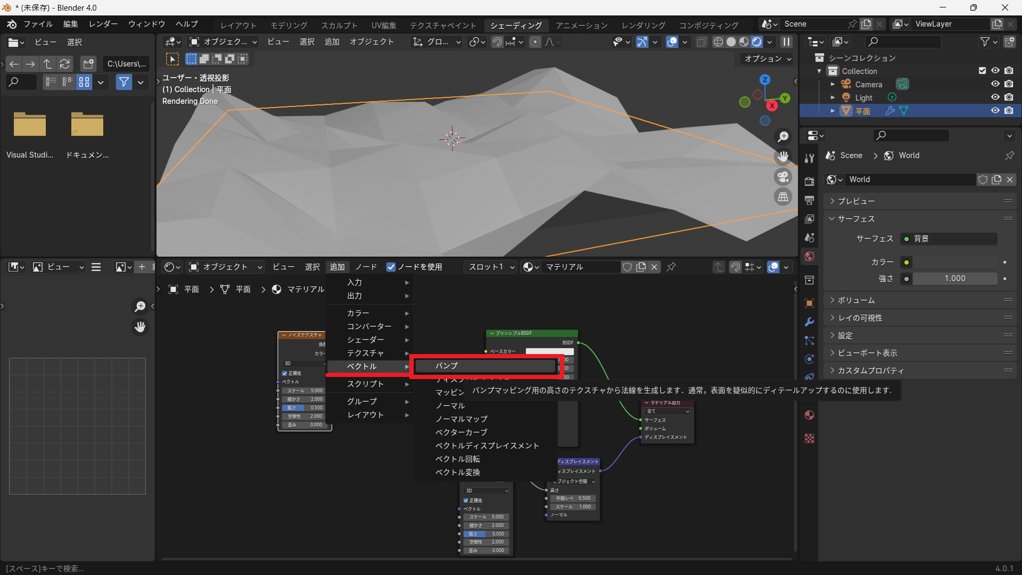The image size is (1022, 575).
Task: Uncheck the 正規化 checkbox in lower noise node
Action: pos(466,500)
